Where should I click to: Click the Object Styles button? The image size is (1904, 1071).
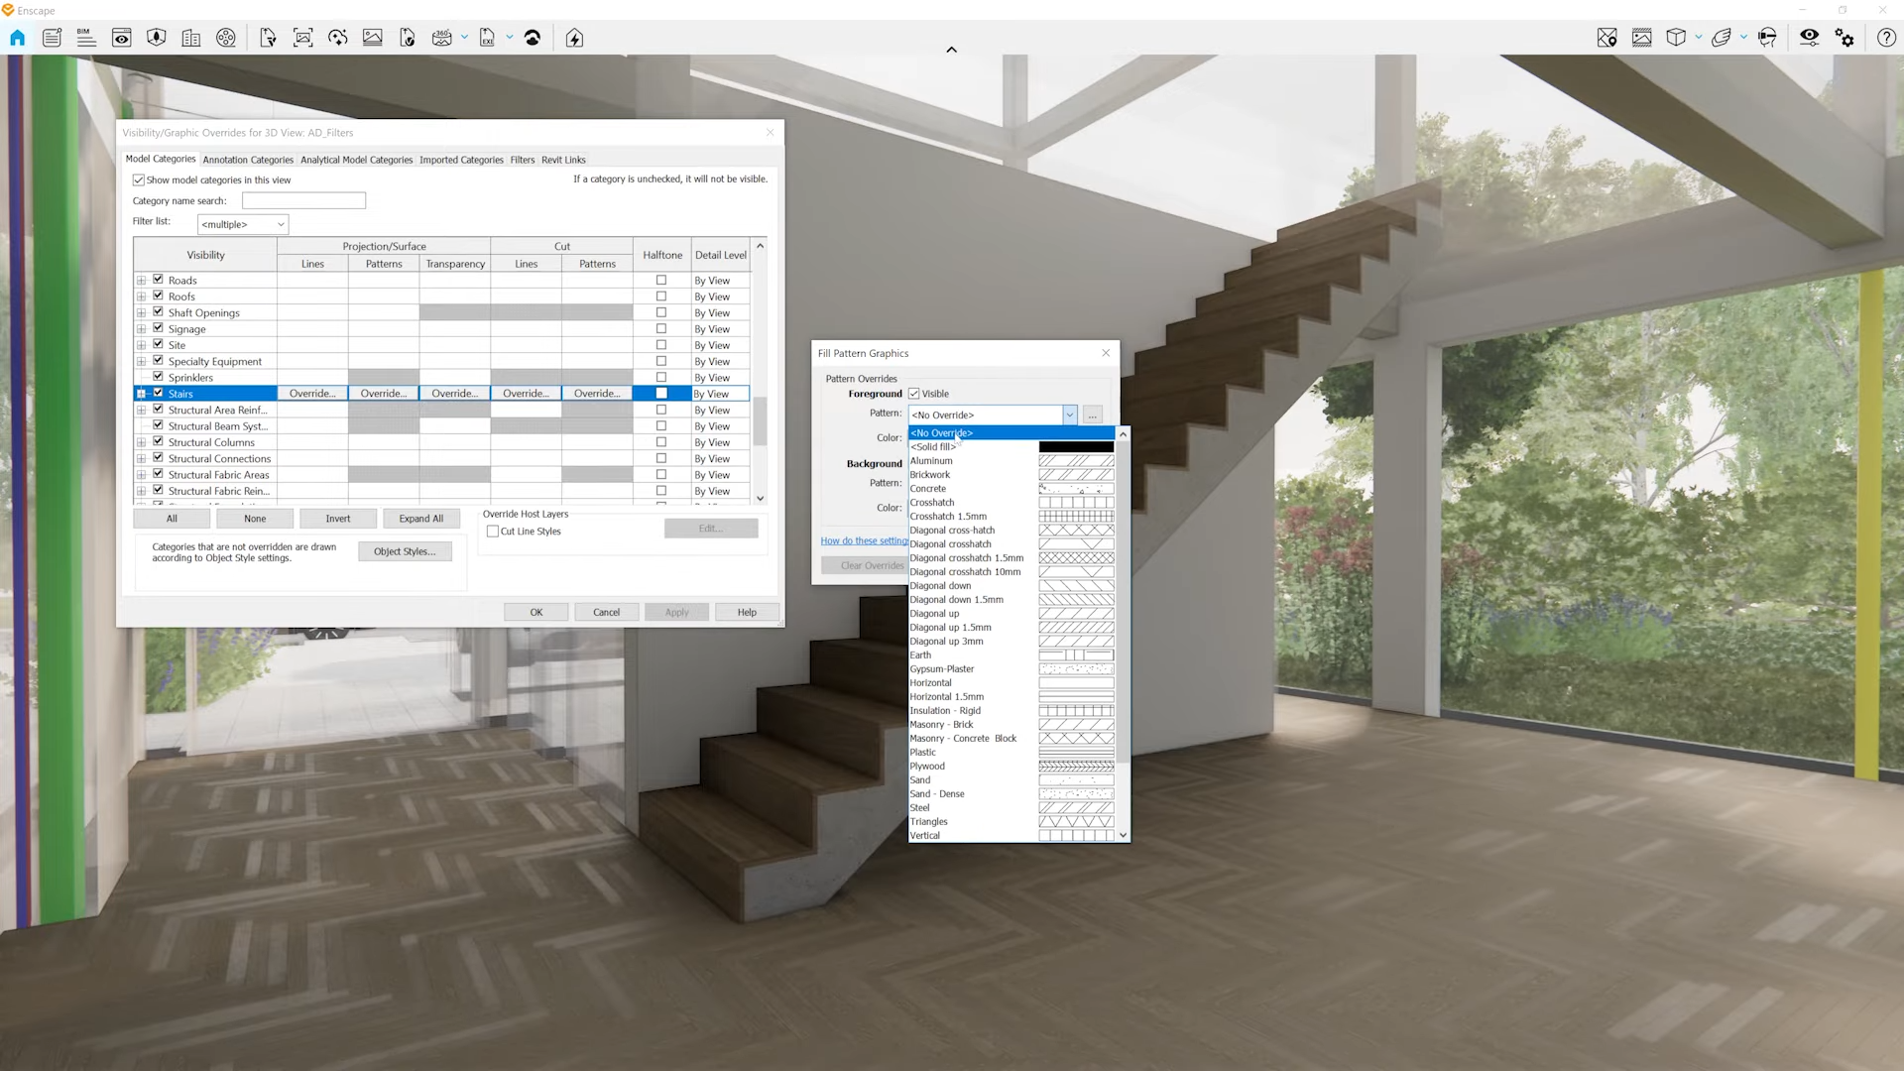pyautogui.click(x=405, y=551)
